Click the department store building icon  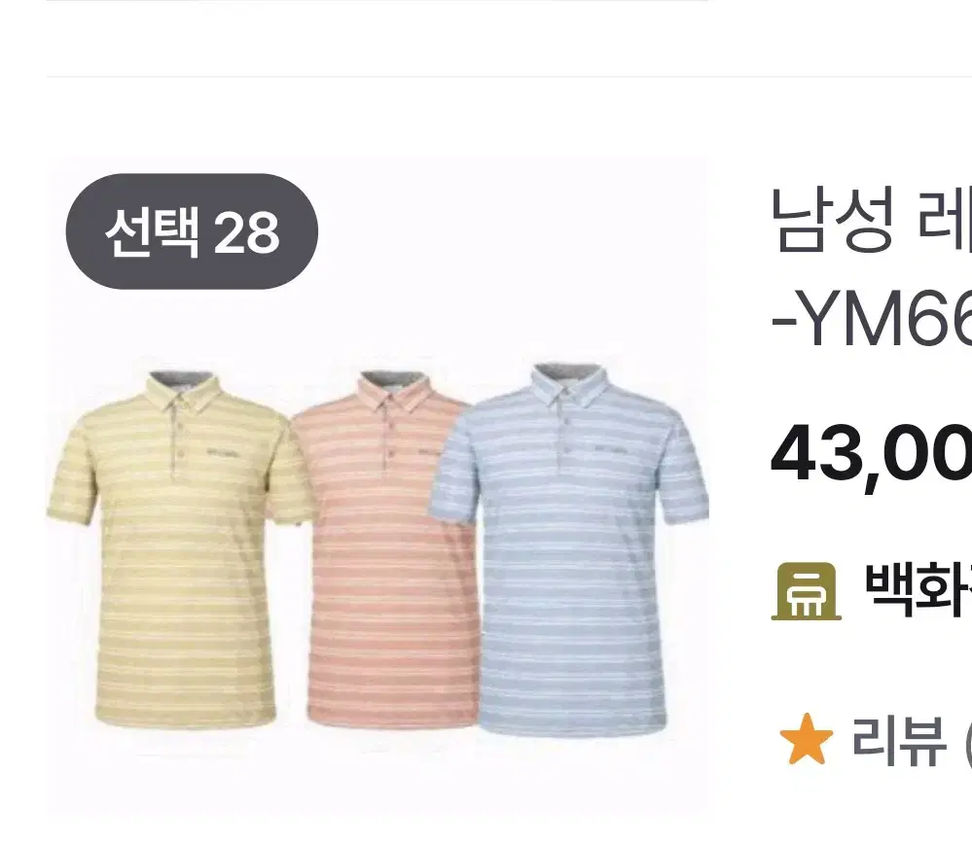(806, 591)
